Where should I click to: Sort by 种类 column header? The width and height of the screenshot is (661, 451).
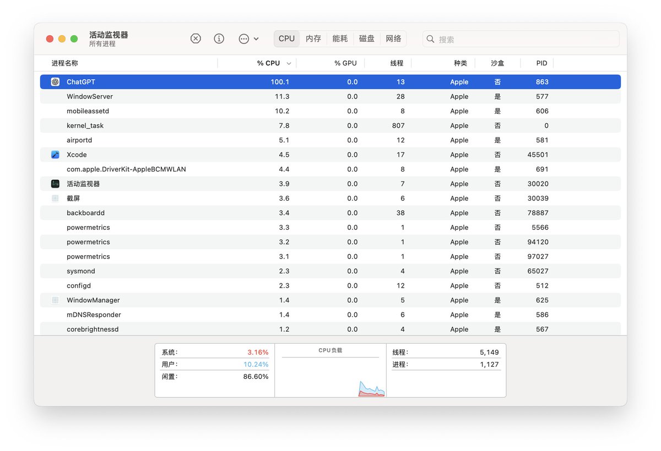click(460, 63)
